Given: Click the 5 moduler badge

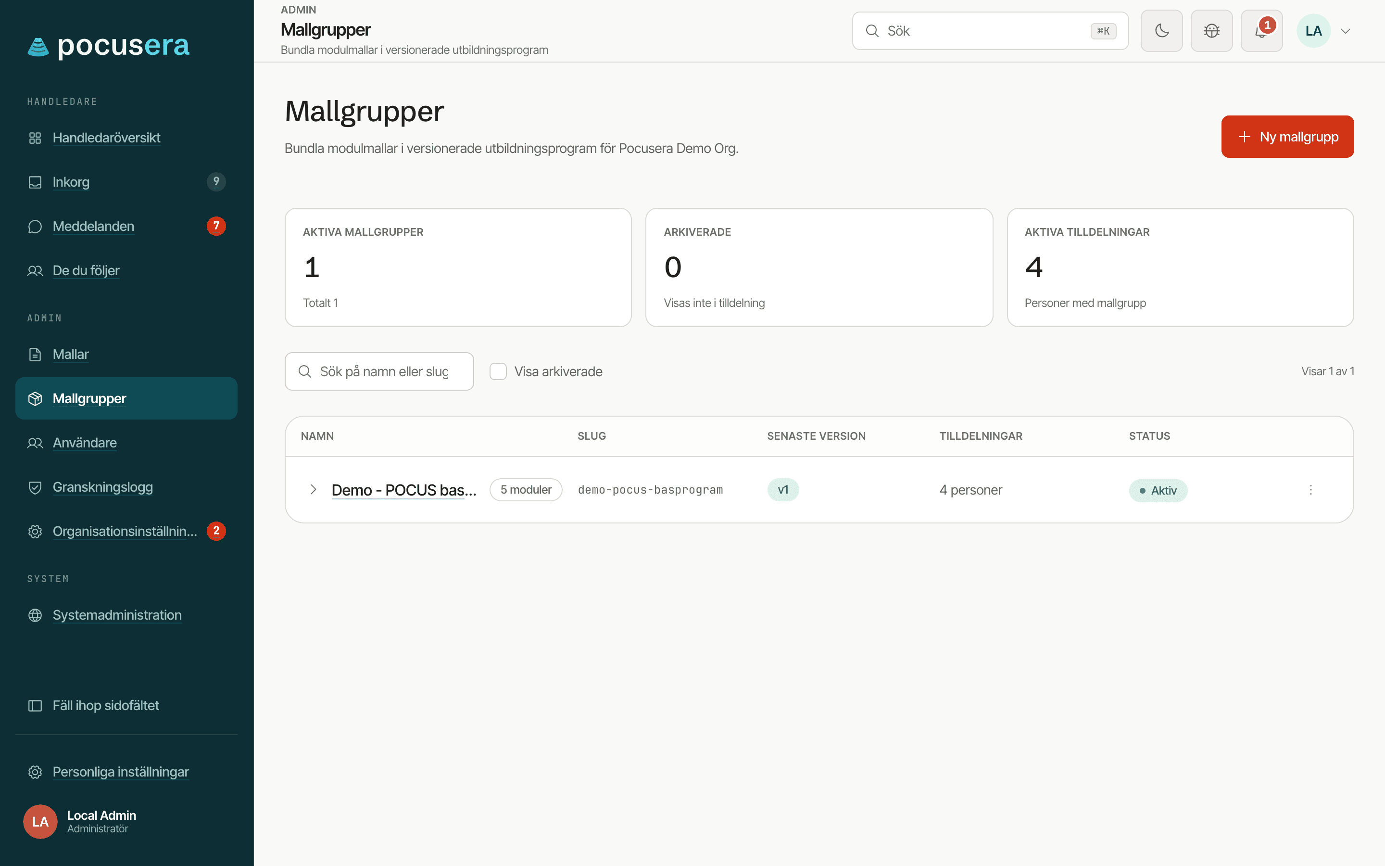Looking at the screenshot, I should tap(526, 490).
